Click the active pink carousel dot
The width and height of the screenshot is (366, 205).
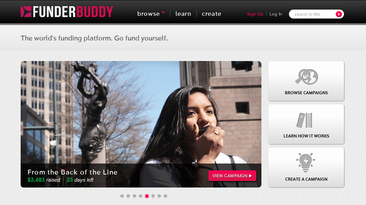point(147,196)
